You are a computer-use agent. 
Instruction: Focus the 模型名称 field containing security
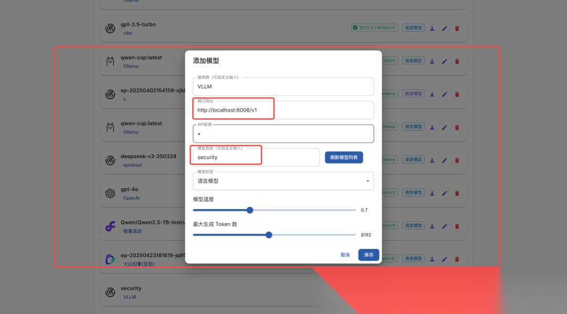[256, 158]
